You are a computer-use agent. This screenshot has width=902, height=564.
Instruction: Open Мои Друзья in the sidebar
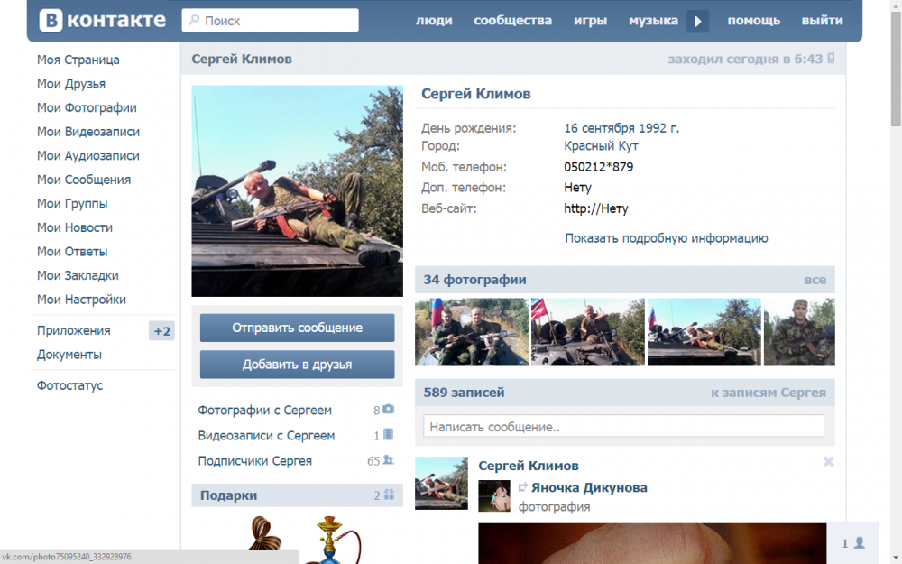(71, 84)
